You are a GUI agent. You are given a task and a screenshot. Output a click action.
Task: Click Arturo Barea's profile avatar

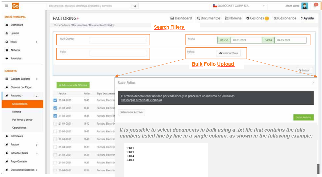coord(305,6)
